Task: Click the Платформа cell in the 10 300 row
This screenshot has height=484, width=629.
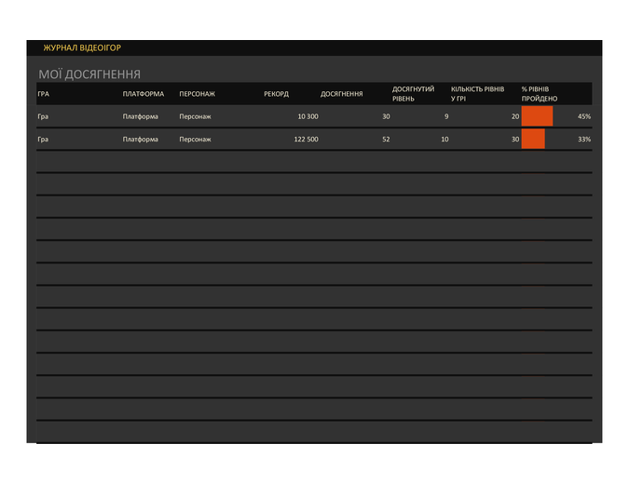Action: [x=141, y=116]
